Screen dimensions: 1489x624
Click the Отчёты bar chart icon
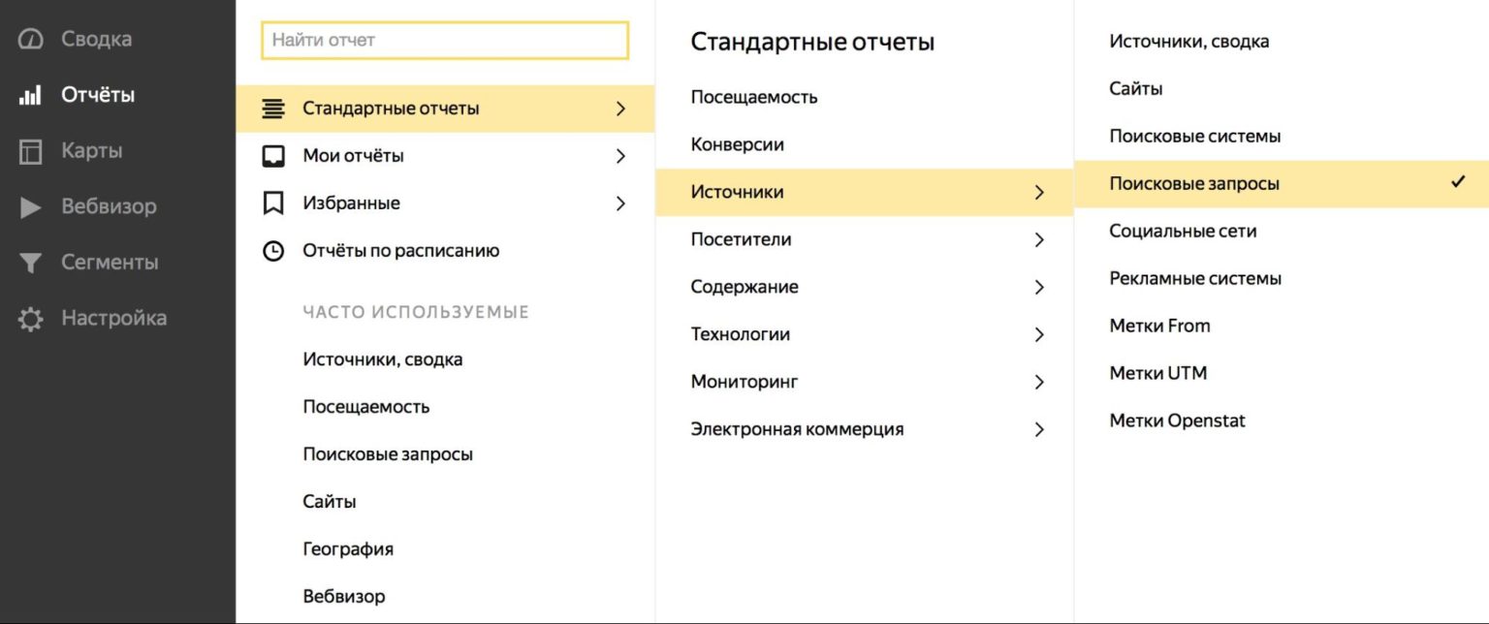point(31,96)
